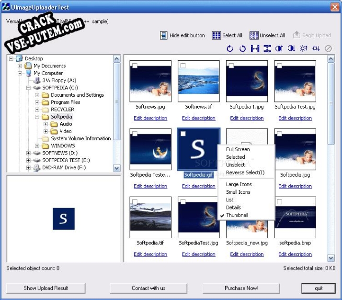This screenshot has height=300, width=342.
Task: Expand Documents and Settings folder
Action: click(37, 95)
